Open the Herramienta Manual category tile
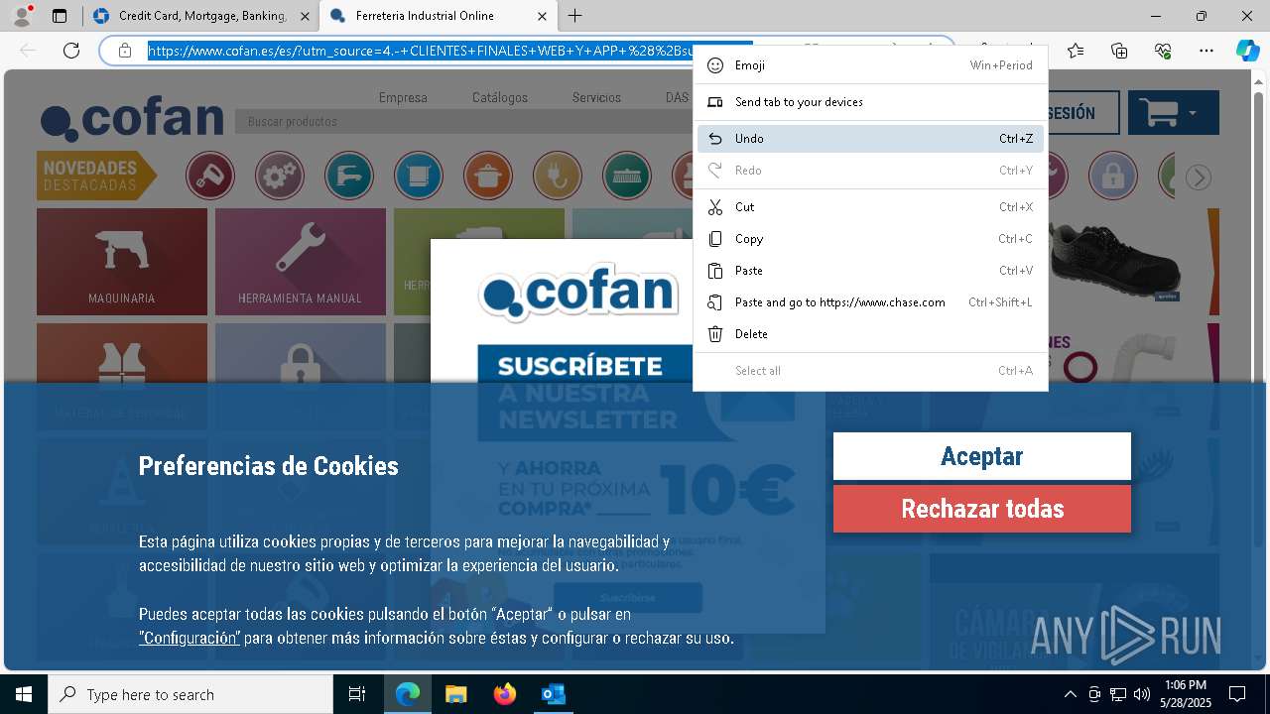The image size is (1270, 714). click(x=301, y=262)
